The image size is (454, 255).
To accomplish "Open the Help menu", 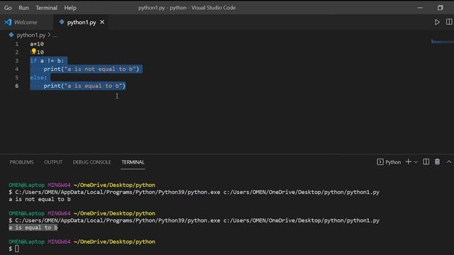I will click(x=70, y=8).
